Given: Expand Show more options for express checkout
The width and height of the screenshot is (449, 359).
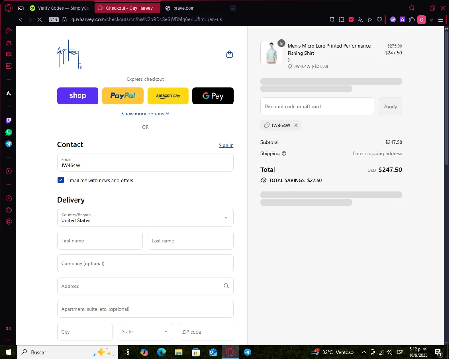Looking at the screenshot, I should (x=145, y=114).
